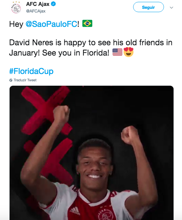Open the AFC Ajax profile avatar

tap(16, 8)
